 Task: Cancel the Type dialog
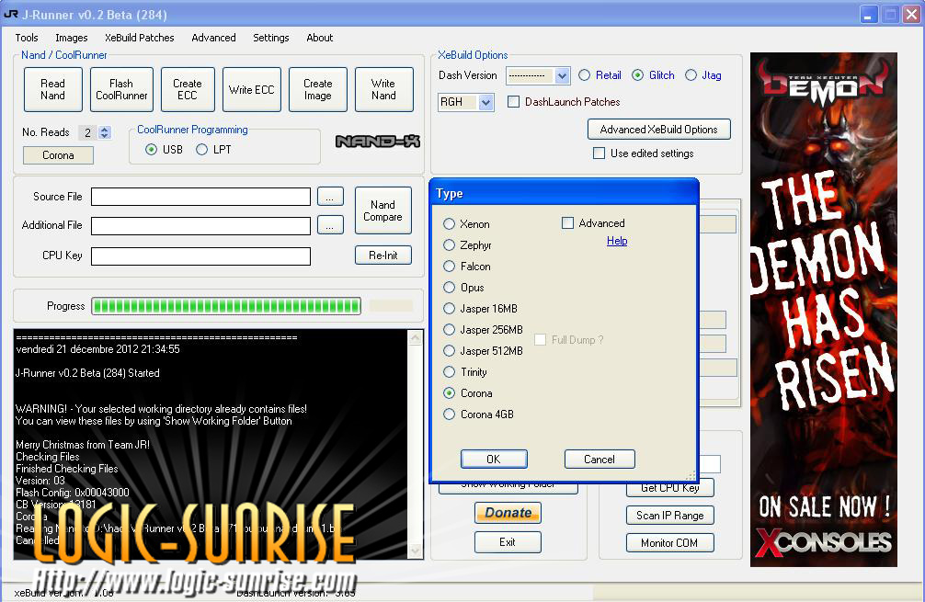[600, 460]
